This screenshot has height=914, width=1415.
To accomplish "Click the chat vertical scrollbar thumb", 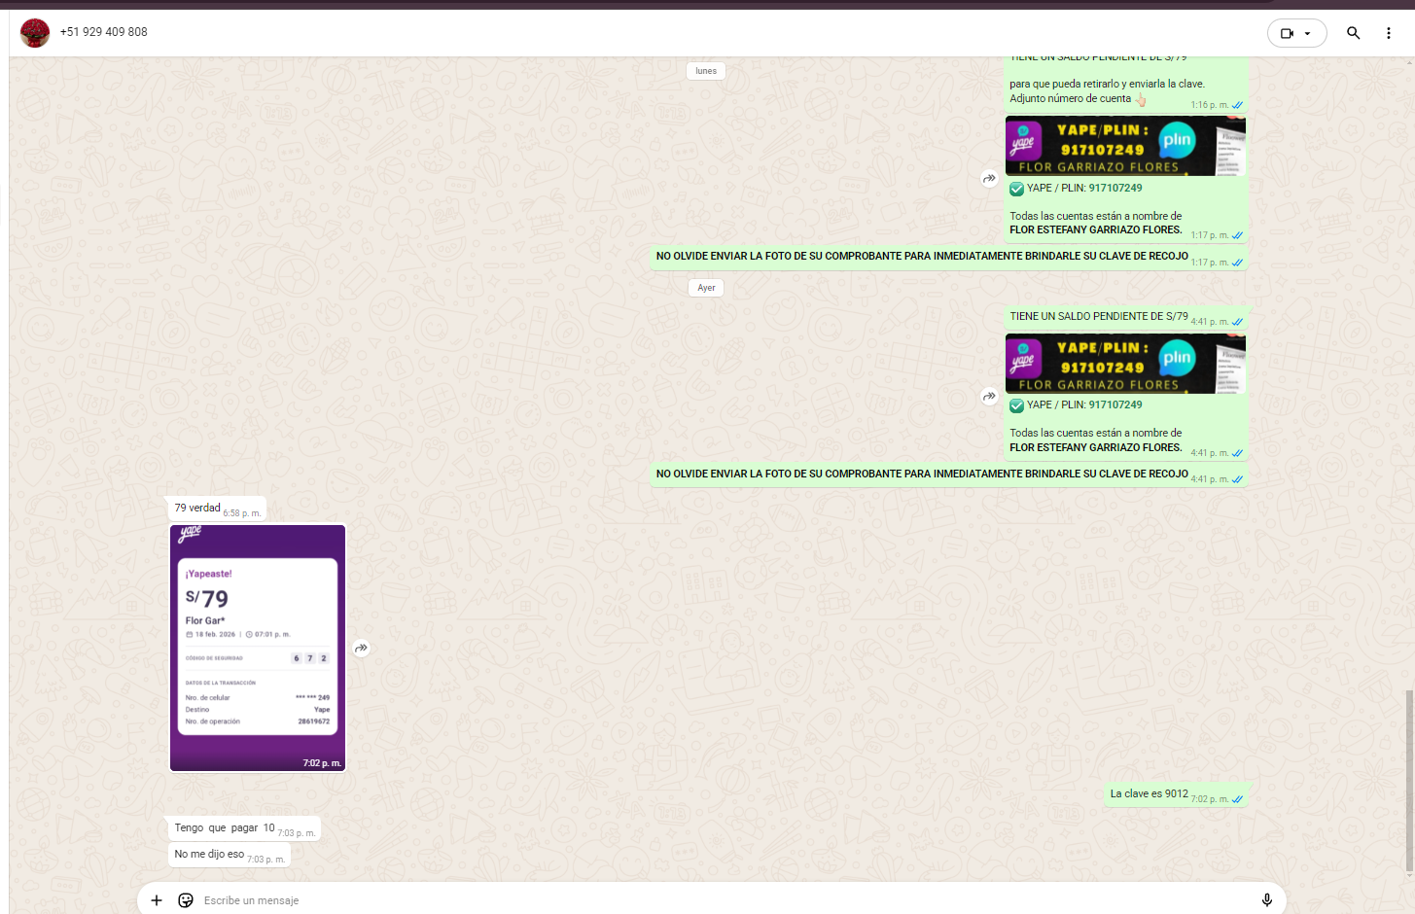I will (x=1408, y=778).
